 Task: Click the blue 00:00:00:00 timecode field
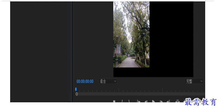(x=85, y=81)
